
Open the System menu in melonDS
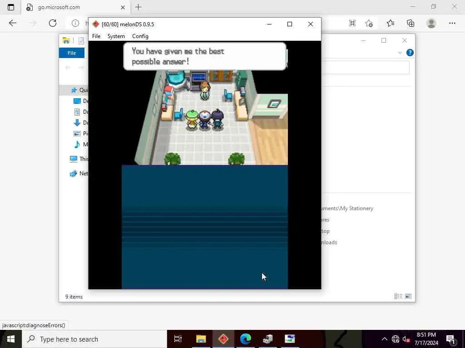pos(116,36)
